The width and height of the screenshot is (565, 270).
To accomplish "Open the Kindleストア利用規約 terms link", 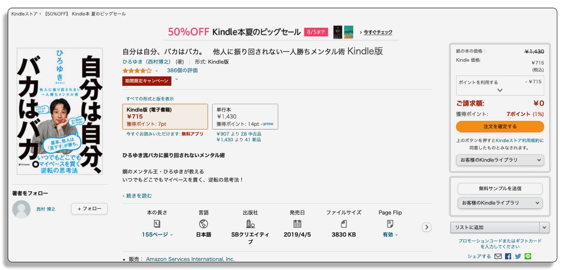I will 518,141.
